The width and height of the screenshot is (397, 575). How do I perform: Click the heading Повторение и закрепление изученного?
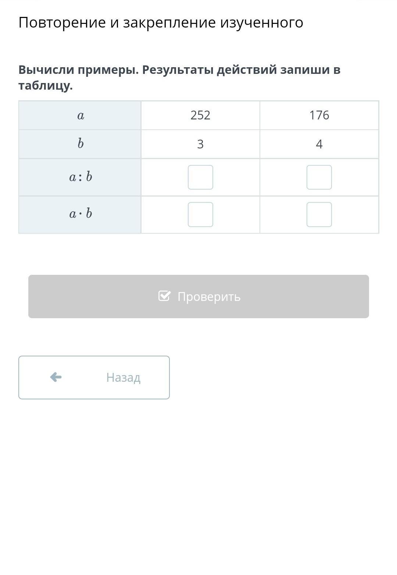pyautogui.click(x=161, y=23)
